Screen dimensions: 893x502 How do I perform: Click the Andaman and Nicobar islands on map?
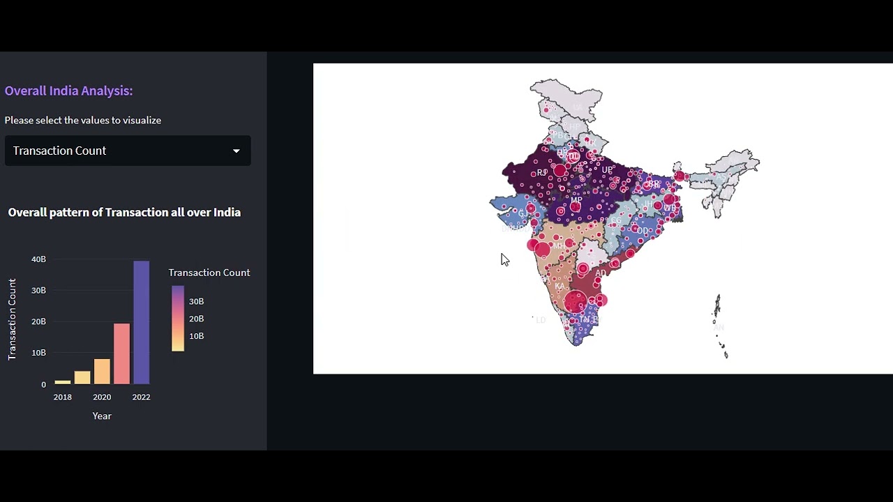[x=720, y=326]
